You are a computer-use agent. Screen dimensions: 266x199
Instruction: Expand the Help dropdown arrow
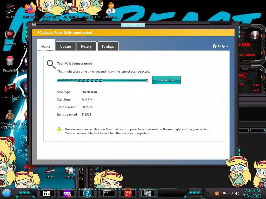click(228, 46)
